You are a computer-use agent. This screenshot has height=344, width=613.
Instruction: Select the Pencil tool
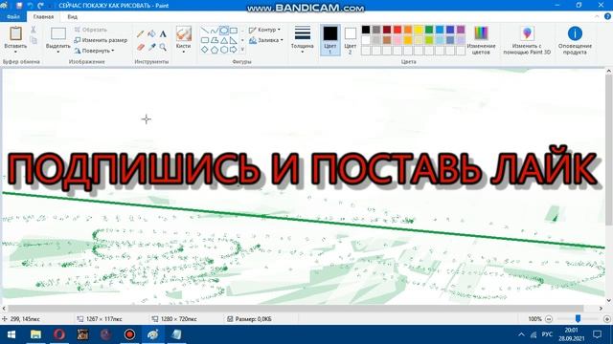(141, 34)
